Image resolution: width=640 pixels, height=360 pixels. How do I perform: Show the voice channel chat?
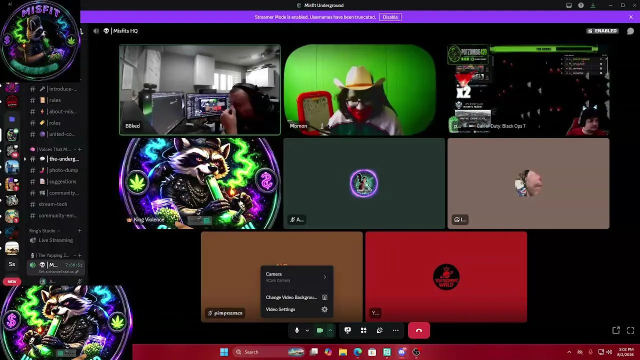630,31
